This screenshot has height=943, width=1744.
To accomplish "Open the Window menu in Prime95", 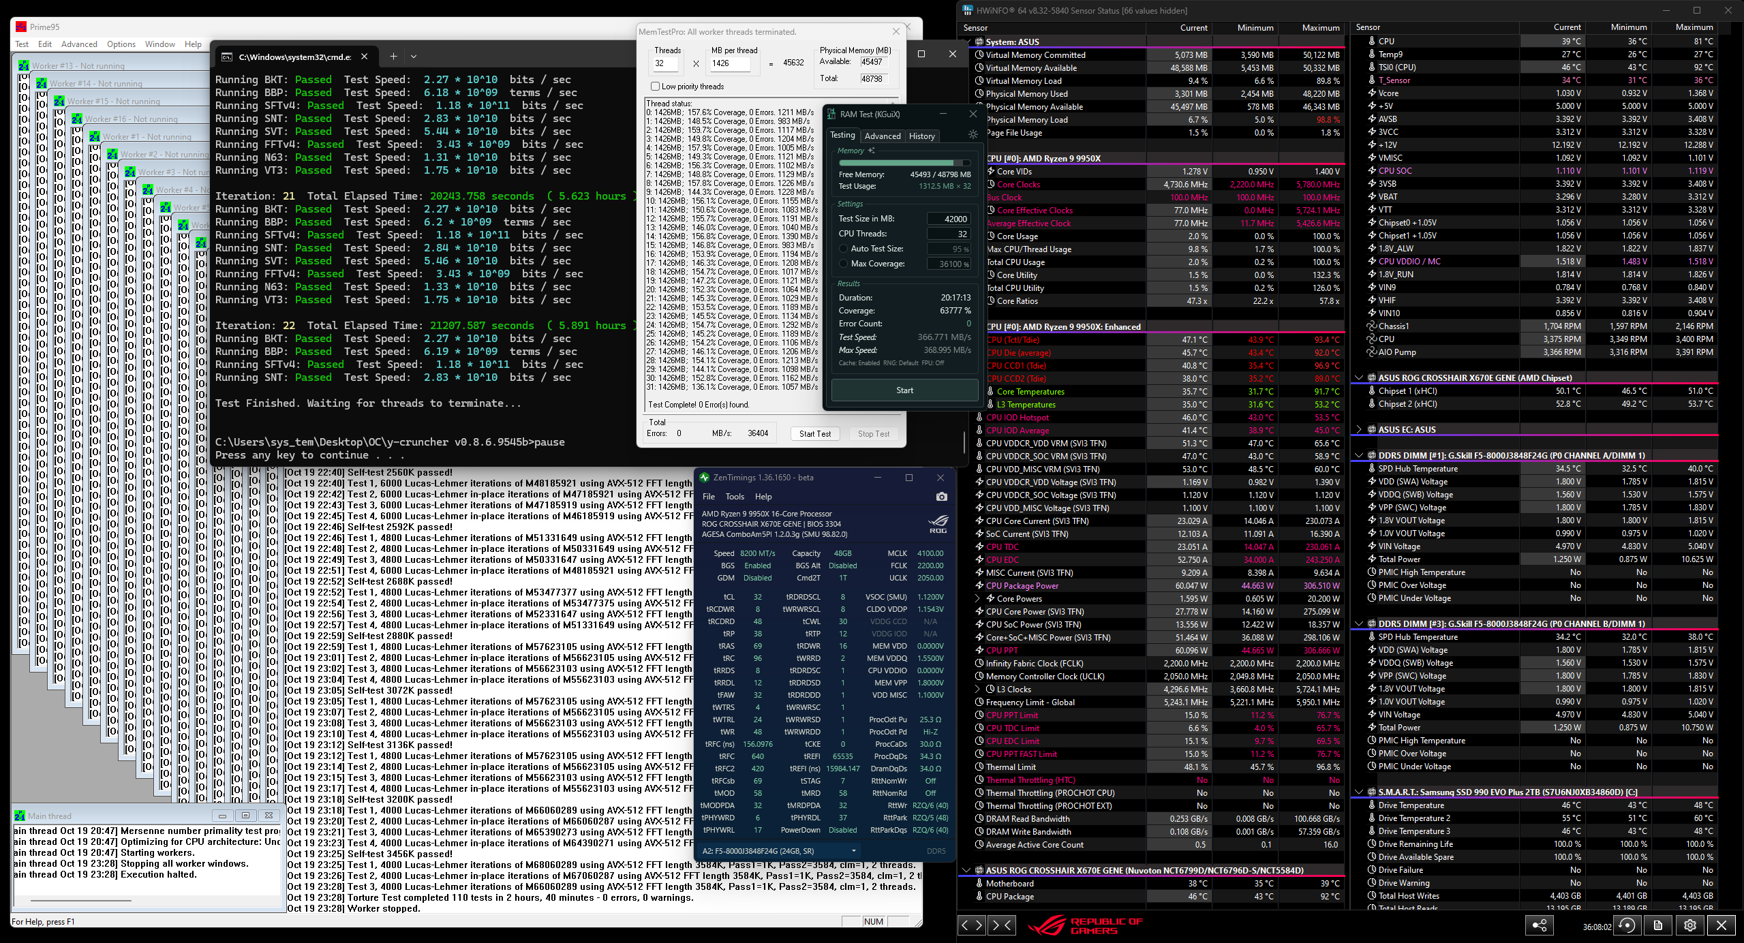I will 160,44.
